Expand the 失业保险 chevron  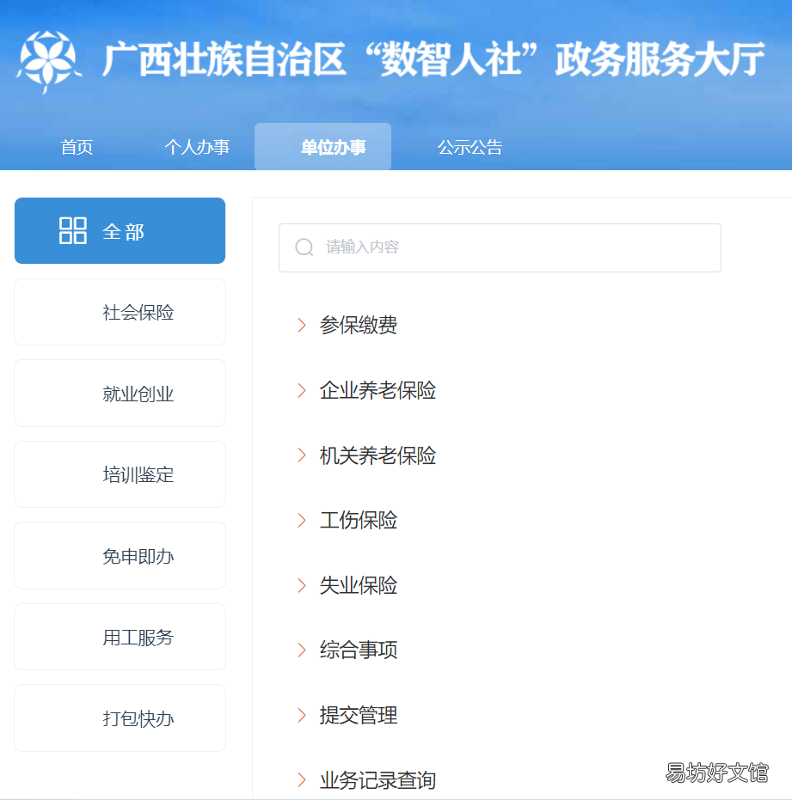coord(302,585)
